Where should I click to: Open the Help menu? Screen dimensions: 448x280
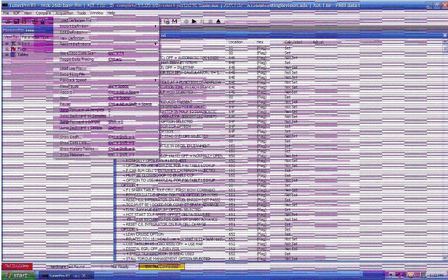111,13
